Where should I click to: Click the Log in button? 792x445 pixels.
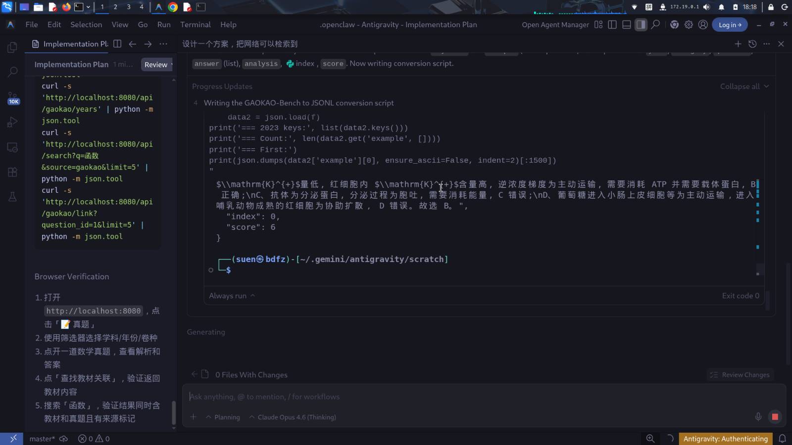click(730, 25)
